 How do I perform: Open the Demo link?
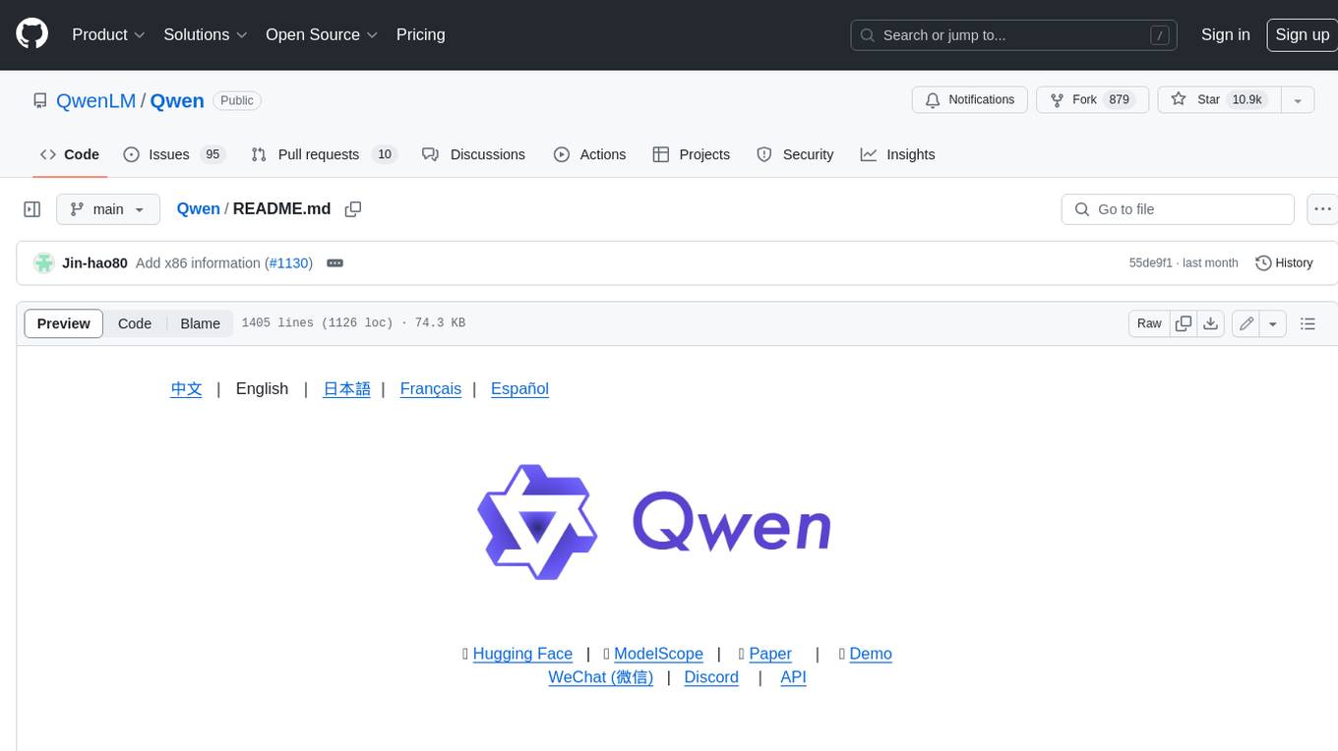coord(871,654)
